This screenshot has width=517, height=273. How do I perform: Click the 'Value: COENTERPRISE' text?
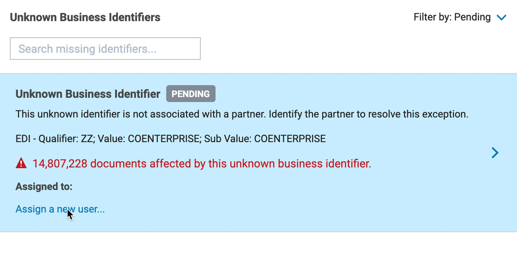(x=150, y=139)
